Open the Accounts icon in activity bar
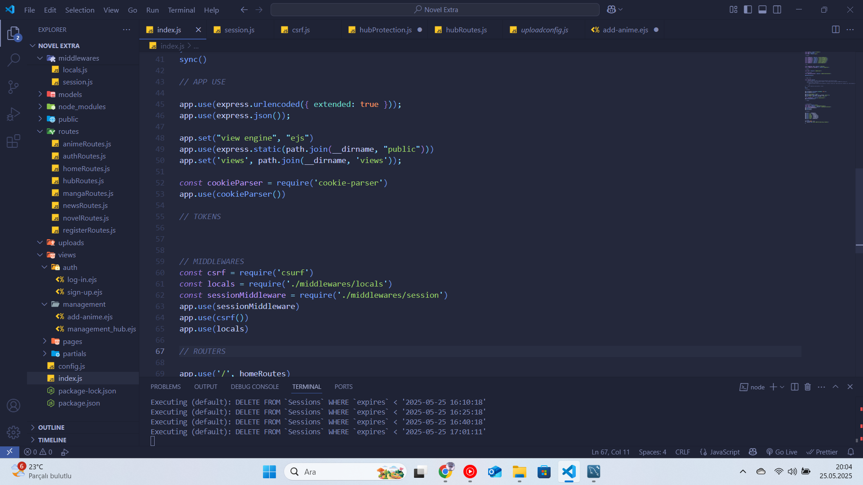This screenshot has width=863, height=485. [x=13, y=406]
